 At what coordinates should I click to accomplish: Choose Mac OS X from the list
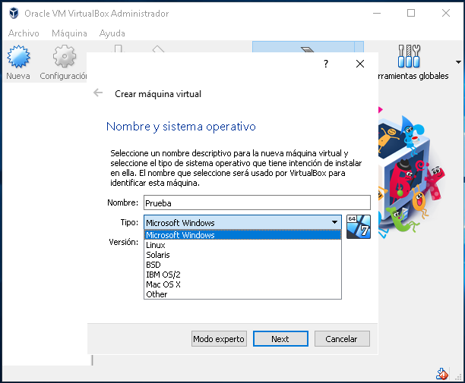click(242, 284)
